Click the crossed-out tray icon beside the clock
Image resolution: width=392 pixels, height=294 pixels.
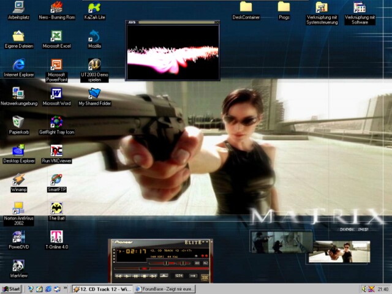(x=372, y=289)
